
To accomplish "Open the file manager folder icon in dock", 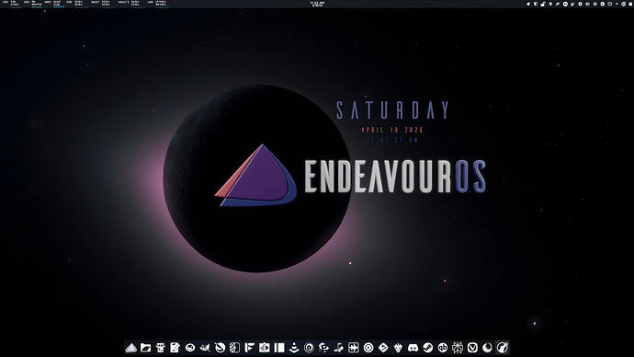I will click(145, 347).
